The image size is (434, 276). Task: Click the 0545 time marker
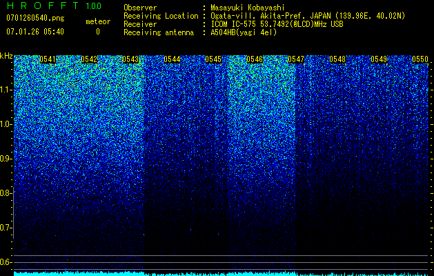click(x=213, y=59)
